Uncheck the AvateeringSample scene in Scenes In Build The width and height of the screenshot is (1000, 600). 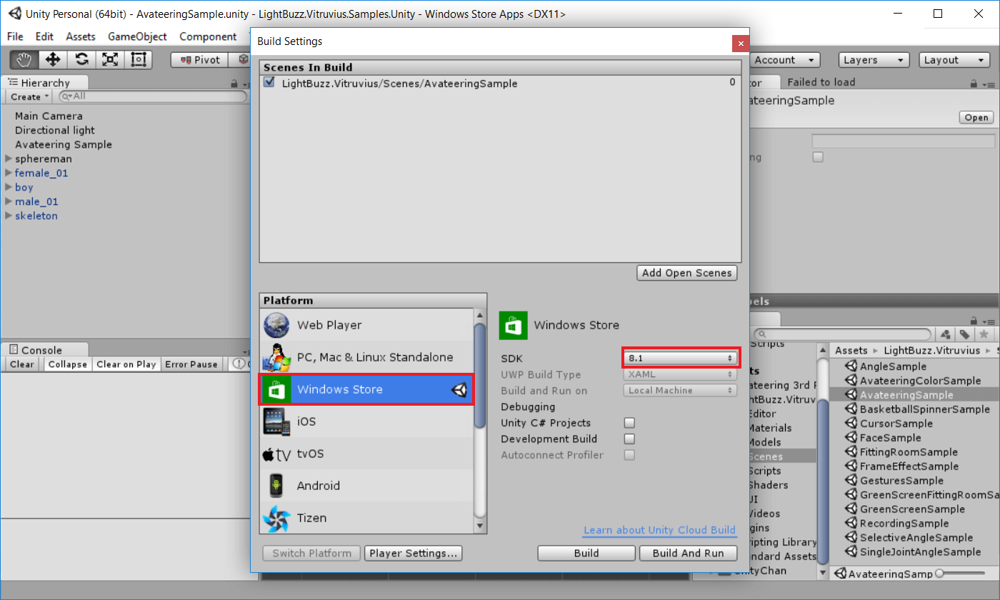click(269, 83)
